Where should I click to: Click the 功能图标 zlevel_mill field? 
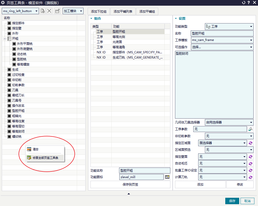click(142, 177)
